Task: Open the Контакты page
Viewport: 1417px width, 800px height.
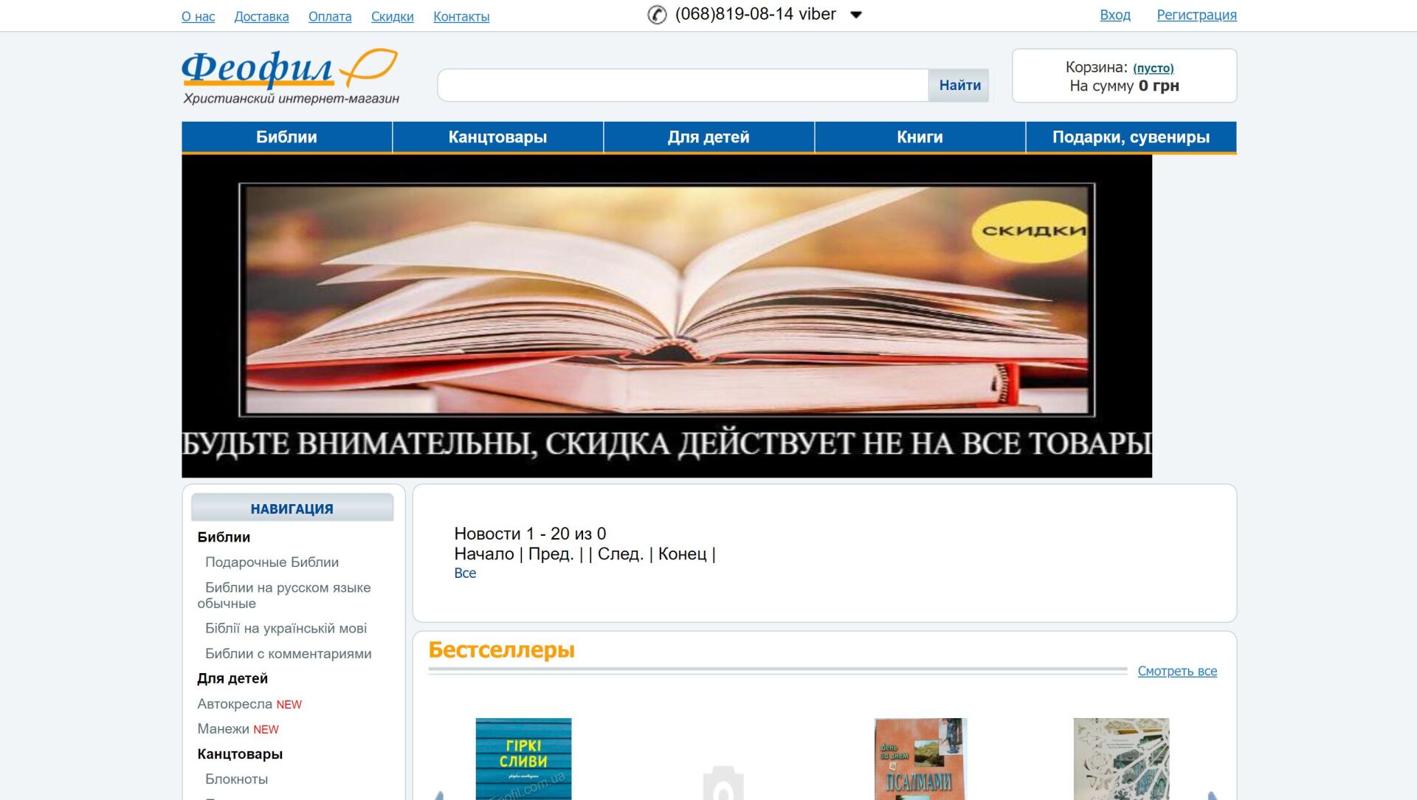Action: point(461,16)
